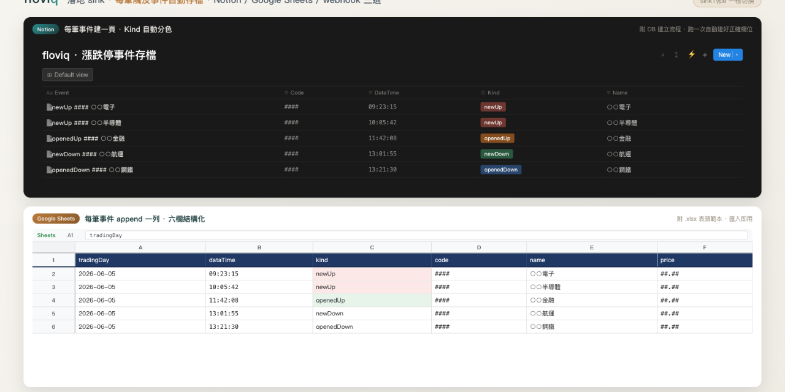Click the DataTime column header in Notion
Viewport: 785px width, 392px height.
[x=384, y=93]
